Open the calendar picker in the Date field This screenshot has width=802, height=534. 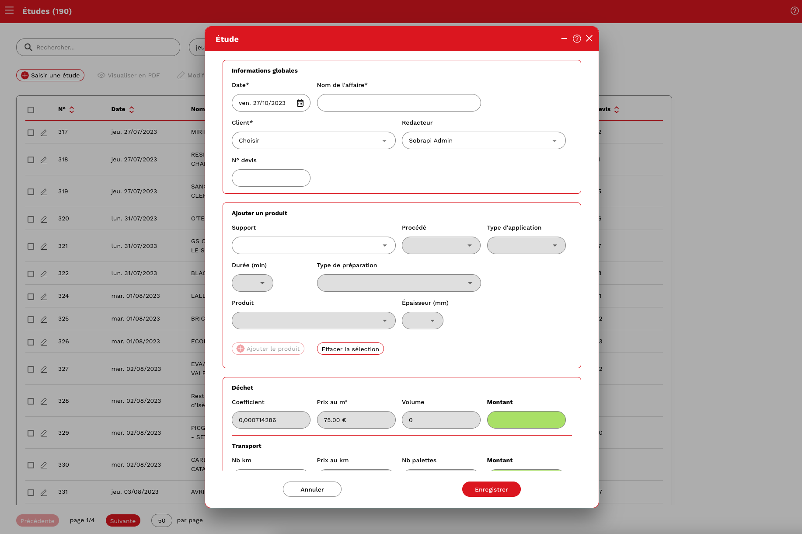click(300, 103)
